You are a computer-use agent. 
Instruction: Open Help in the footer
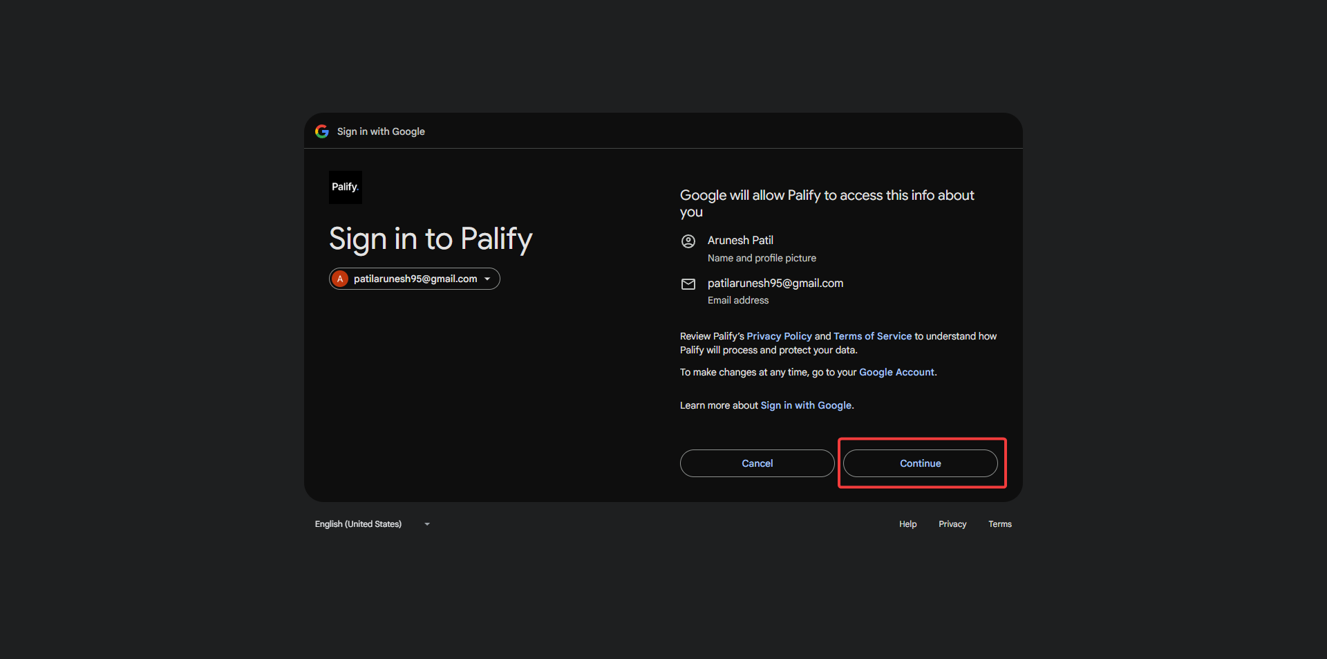[x=907, y=524]
